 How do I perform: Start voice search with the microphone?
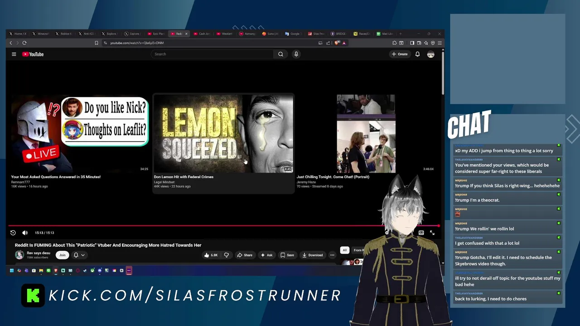[296, 54]
